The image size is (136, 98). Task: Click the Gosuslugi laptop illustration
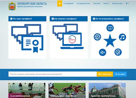(72, 41)
